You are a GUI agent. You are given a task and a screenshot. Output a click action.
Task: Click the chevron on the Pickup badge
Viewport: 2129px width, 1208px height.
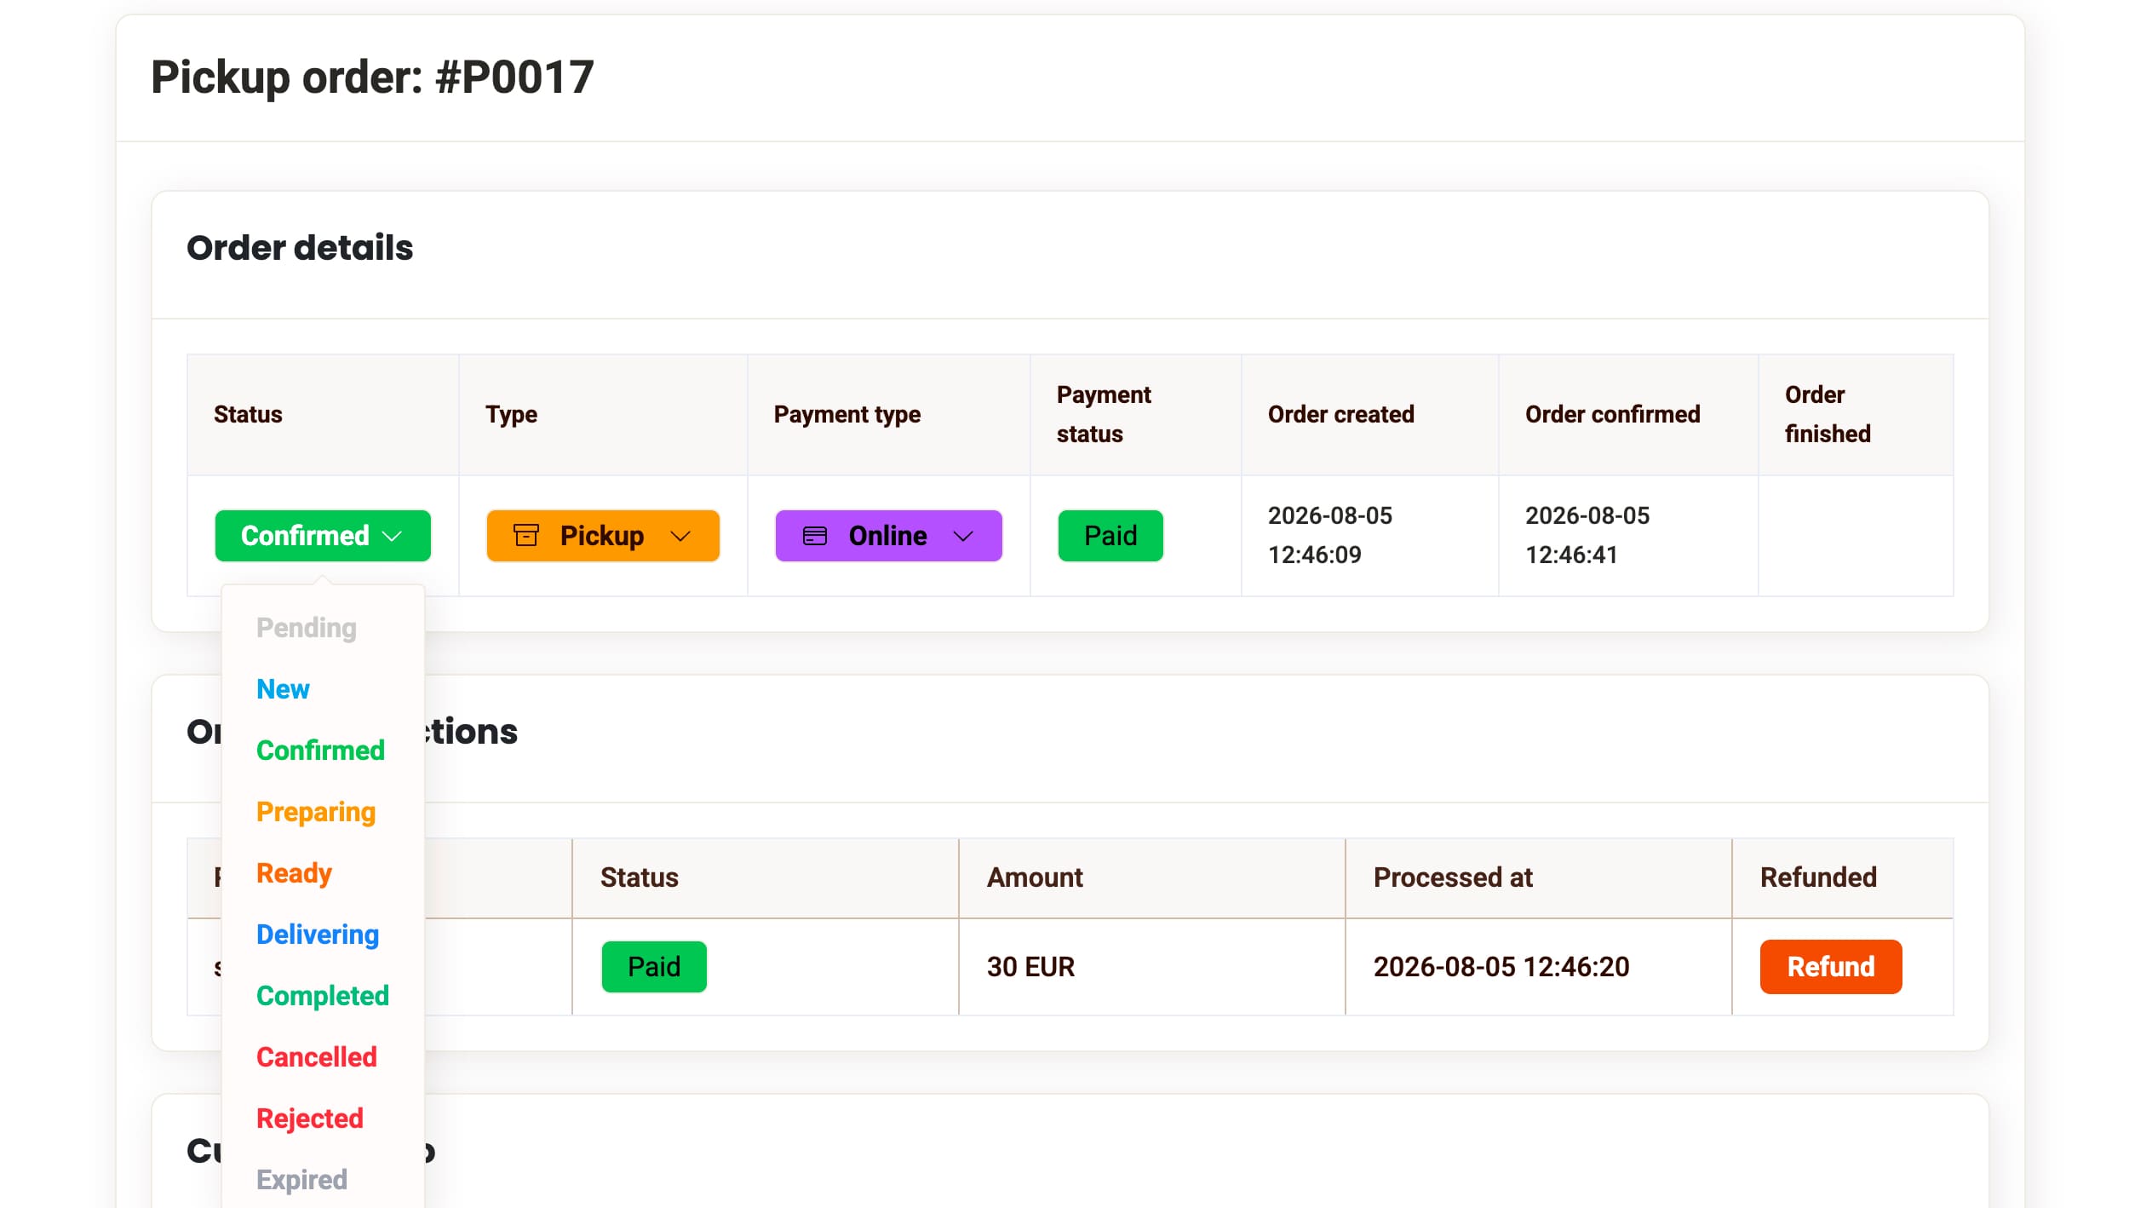pos(680,537)
